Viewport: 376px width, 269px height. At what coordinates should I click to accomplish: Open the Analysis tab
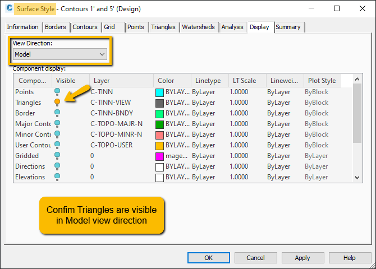click(232, 27)
